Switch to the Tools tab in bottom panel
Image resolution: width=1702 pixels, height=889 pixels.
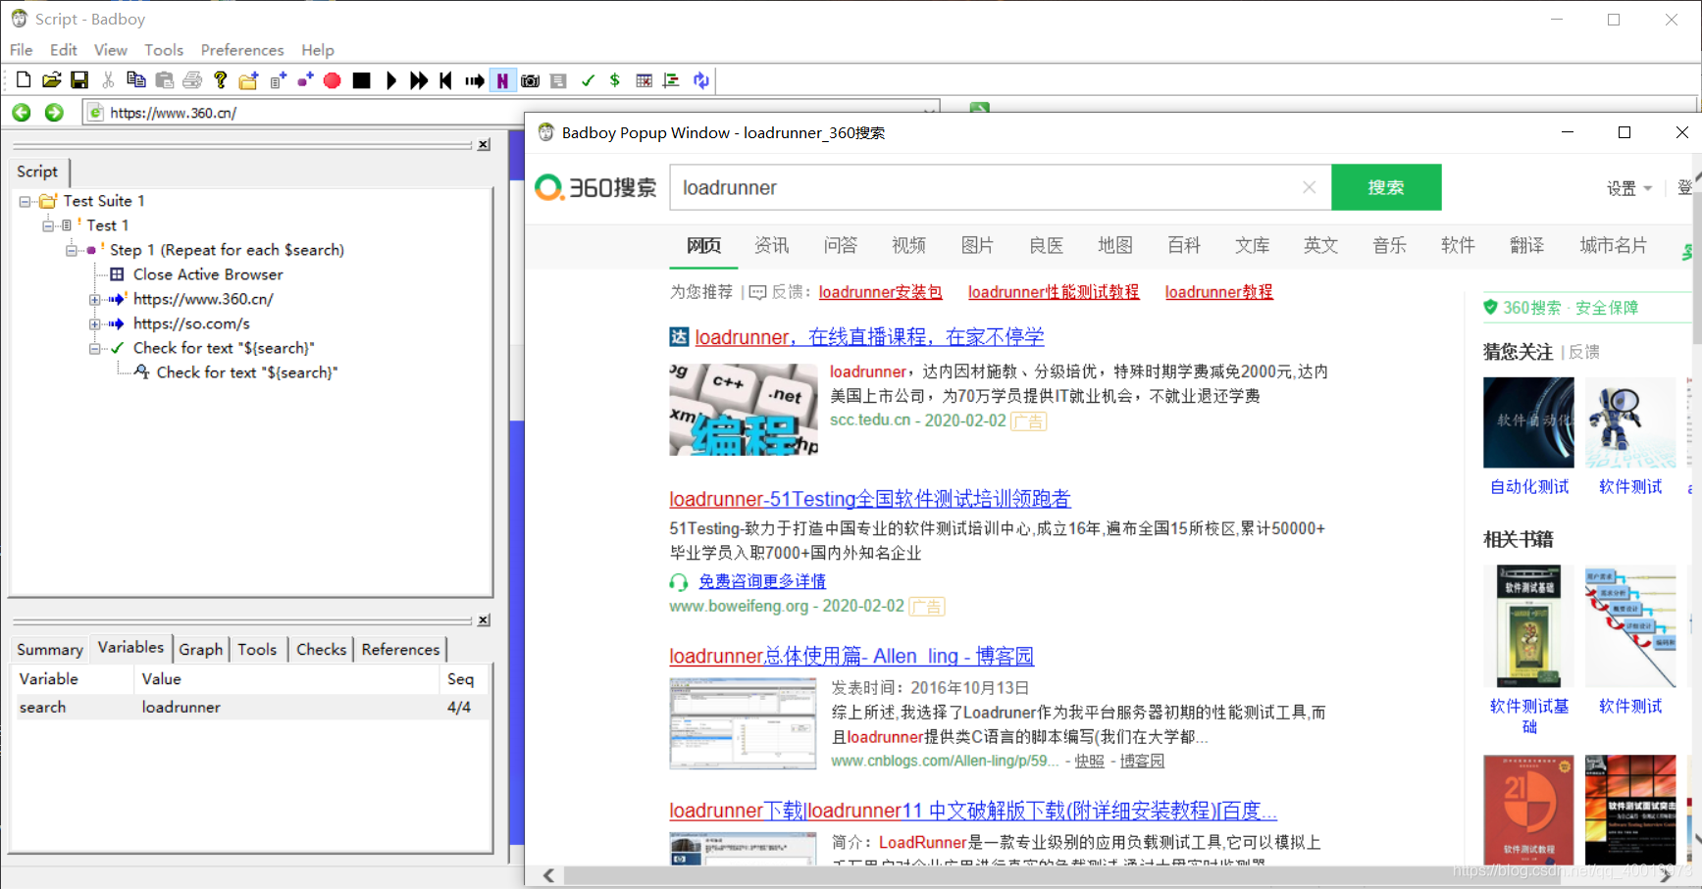pos(257,649)
